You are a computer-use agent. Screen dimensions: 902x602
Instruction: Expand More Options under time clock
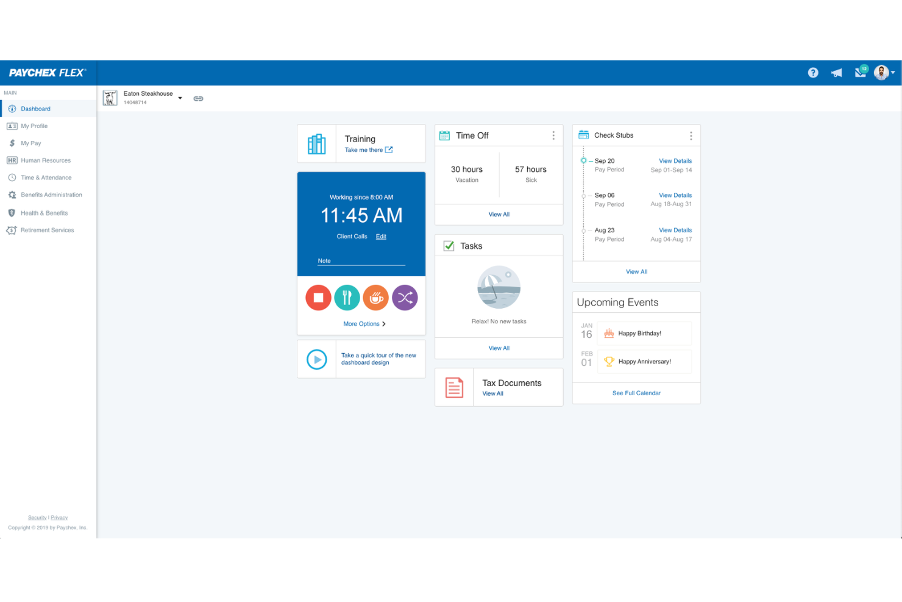(364, 324)
